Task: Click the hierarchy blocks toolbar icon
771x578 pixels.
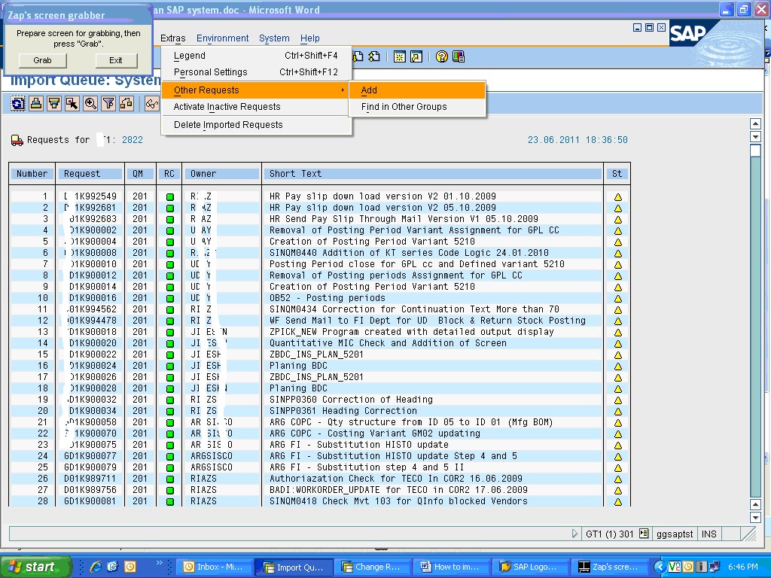Action: click(126, 104)
